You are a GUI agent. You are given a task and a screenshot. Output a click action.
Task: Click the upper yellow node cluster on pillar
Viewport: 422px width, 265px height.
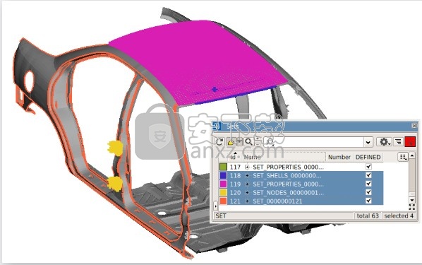click(116, 148)
